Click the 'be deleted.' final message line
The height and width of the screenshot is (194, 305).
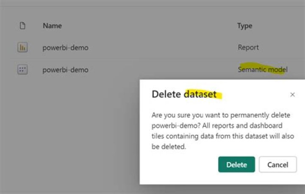169,147
